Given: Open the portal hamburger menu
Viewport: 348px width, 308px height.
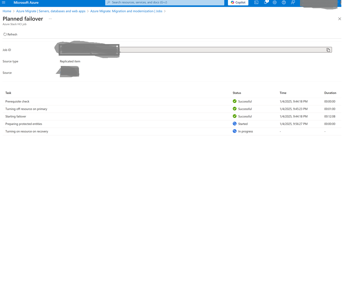Looking at the screenshot, I should point(4,2).
